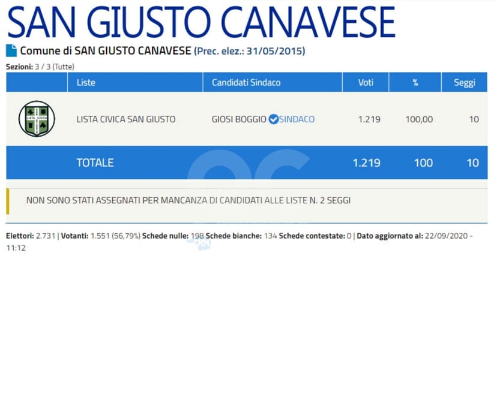
Task: Click the blue checkmark badge next to Giosi Boggio
Action: tap(273, 119)
